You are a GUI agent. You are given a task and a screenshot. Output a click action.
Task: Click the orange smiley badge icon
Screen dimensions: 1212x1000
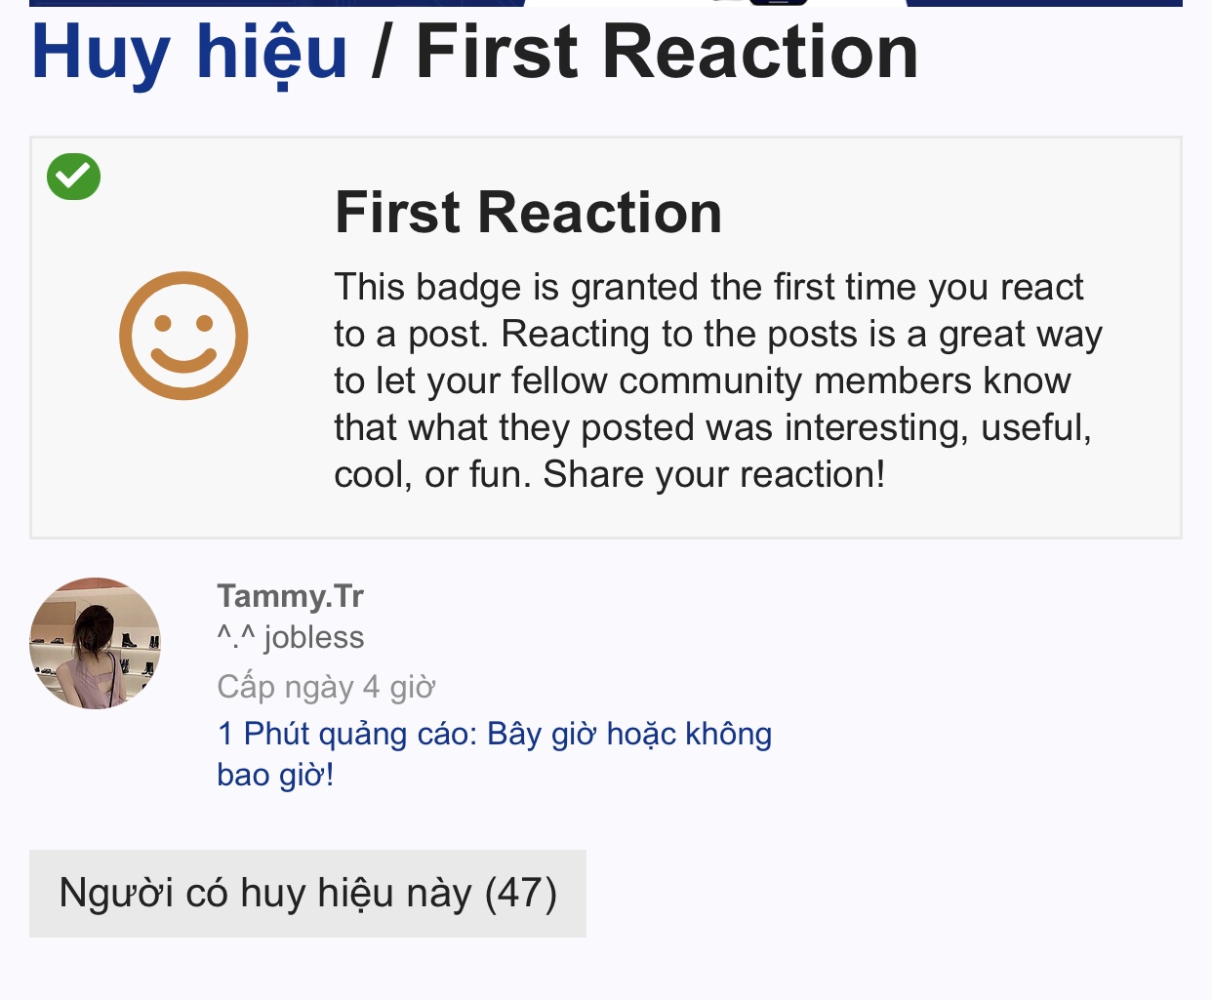183,336
